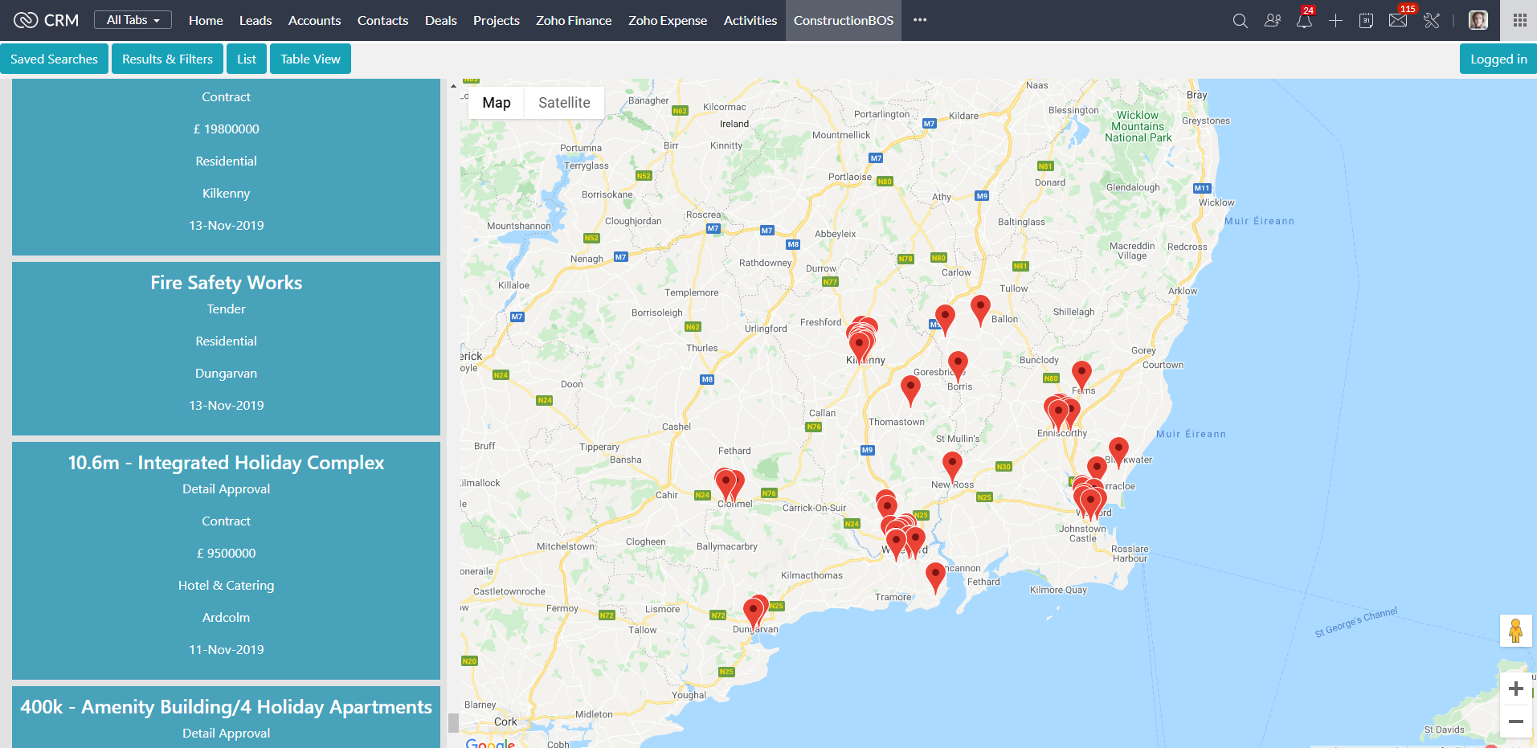Open the search magnifier icon
Viewport: 1537px width, 748px height.
coord(1241,21)
